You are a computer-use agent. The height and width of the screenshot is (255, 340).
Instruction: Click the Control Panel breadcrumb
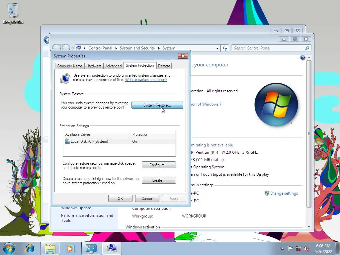pos(100,48)
